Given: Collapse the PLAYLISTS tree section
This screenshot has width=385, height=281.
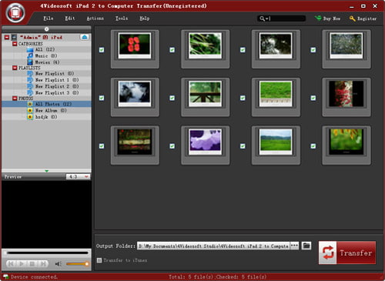Looking at the screenshot, I should tap(15, 68).
